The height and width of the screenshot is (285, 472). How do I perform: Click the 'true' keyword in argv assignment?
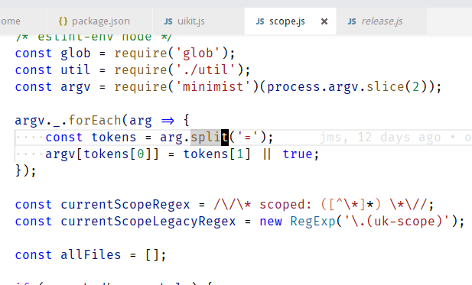[298, 154]
